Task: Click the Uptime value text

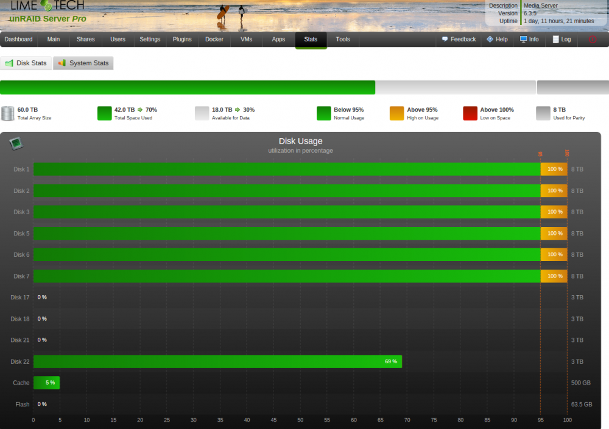Action: (558, 21)
